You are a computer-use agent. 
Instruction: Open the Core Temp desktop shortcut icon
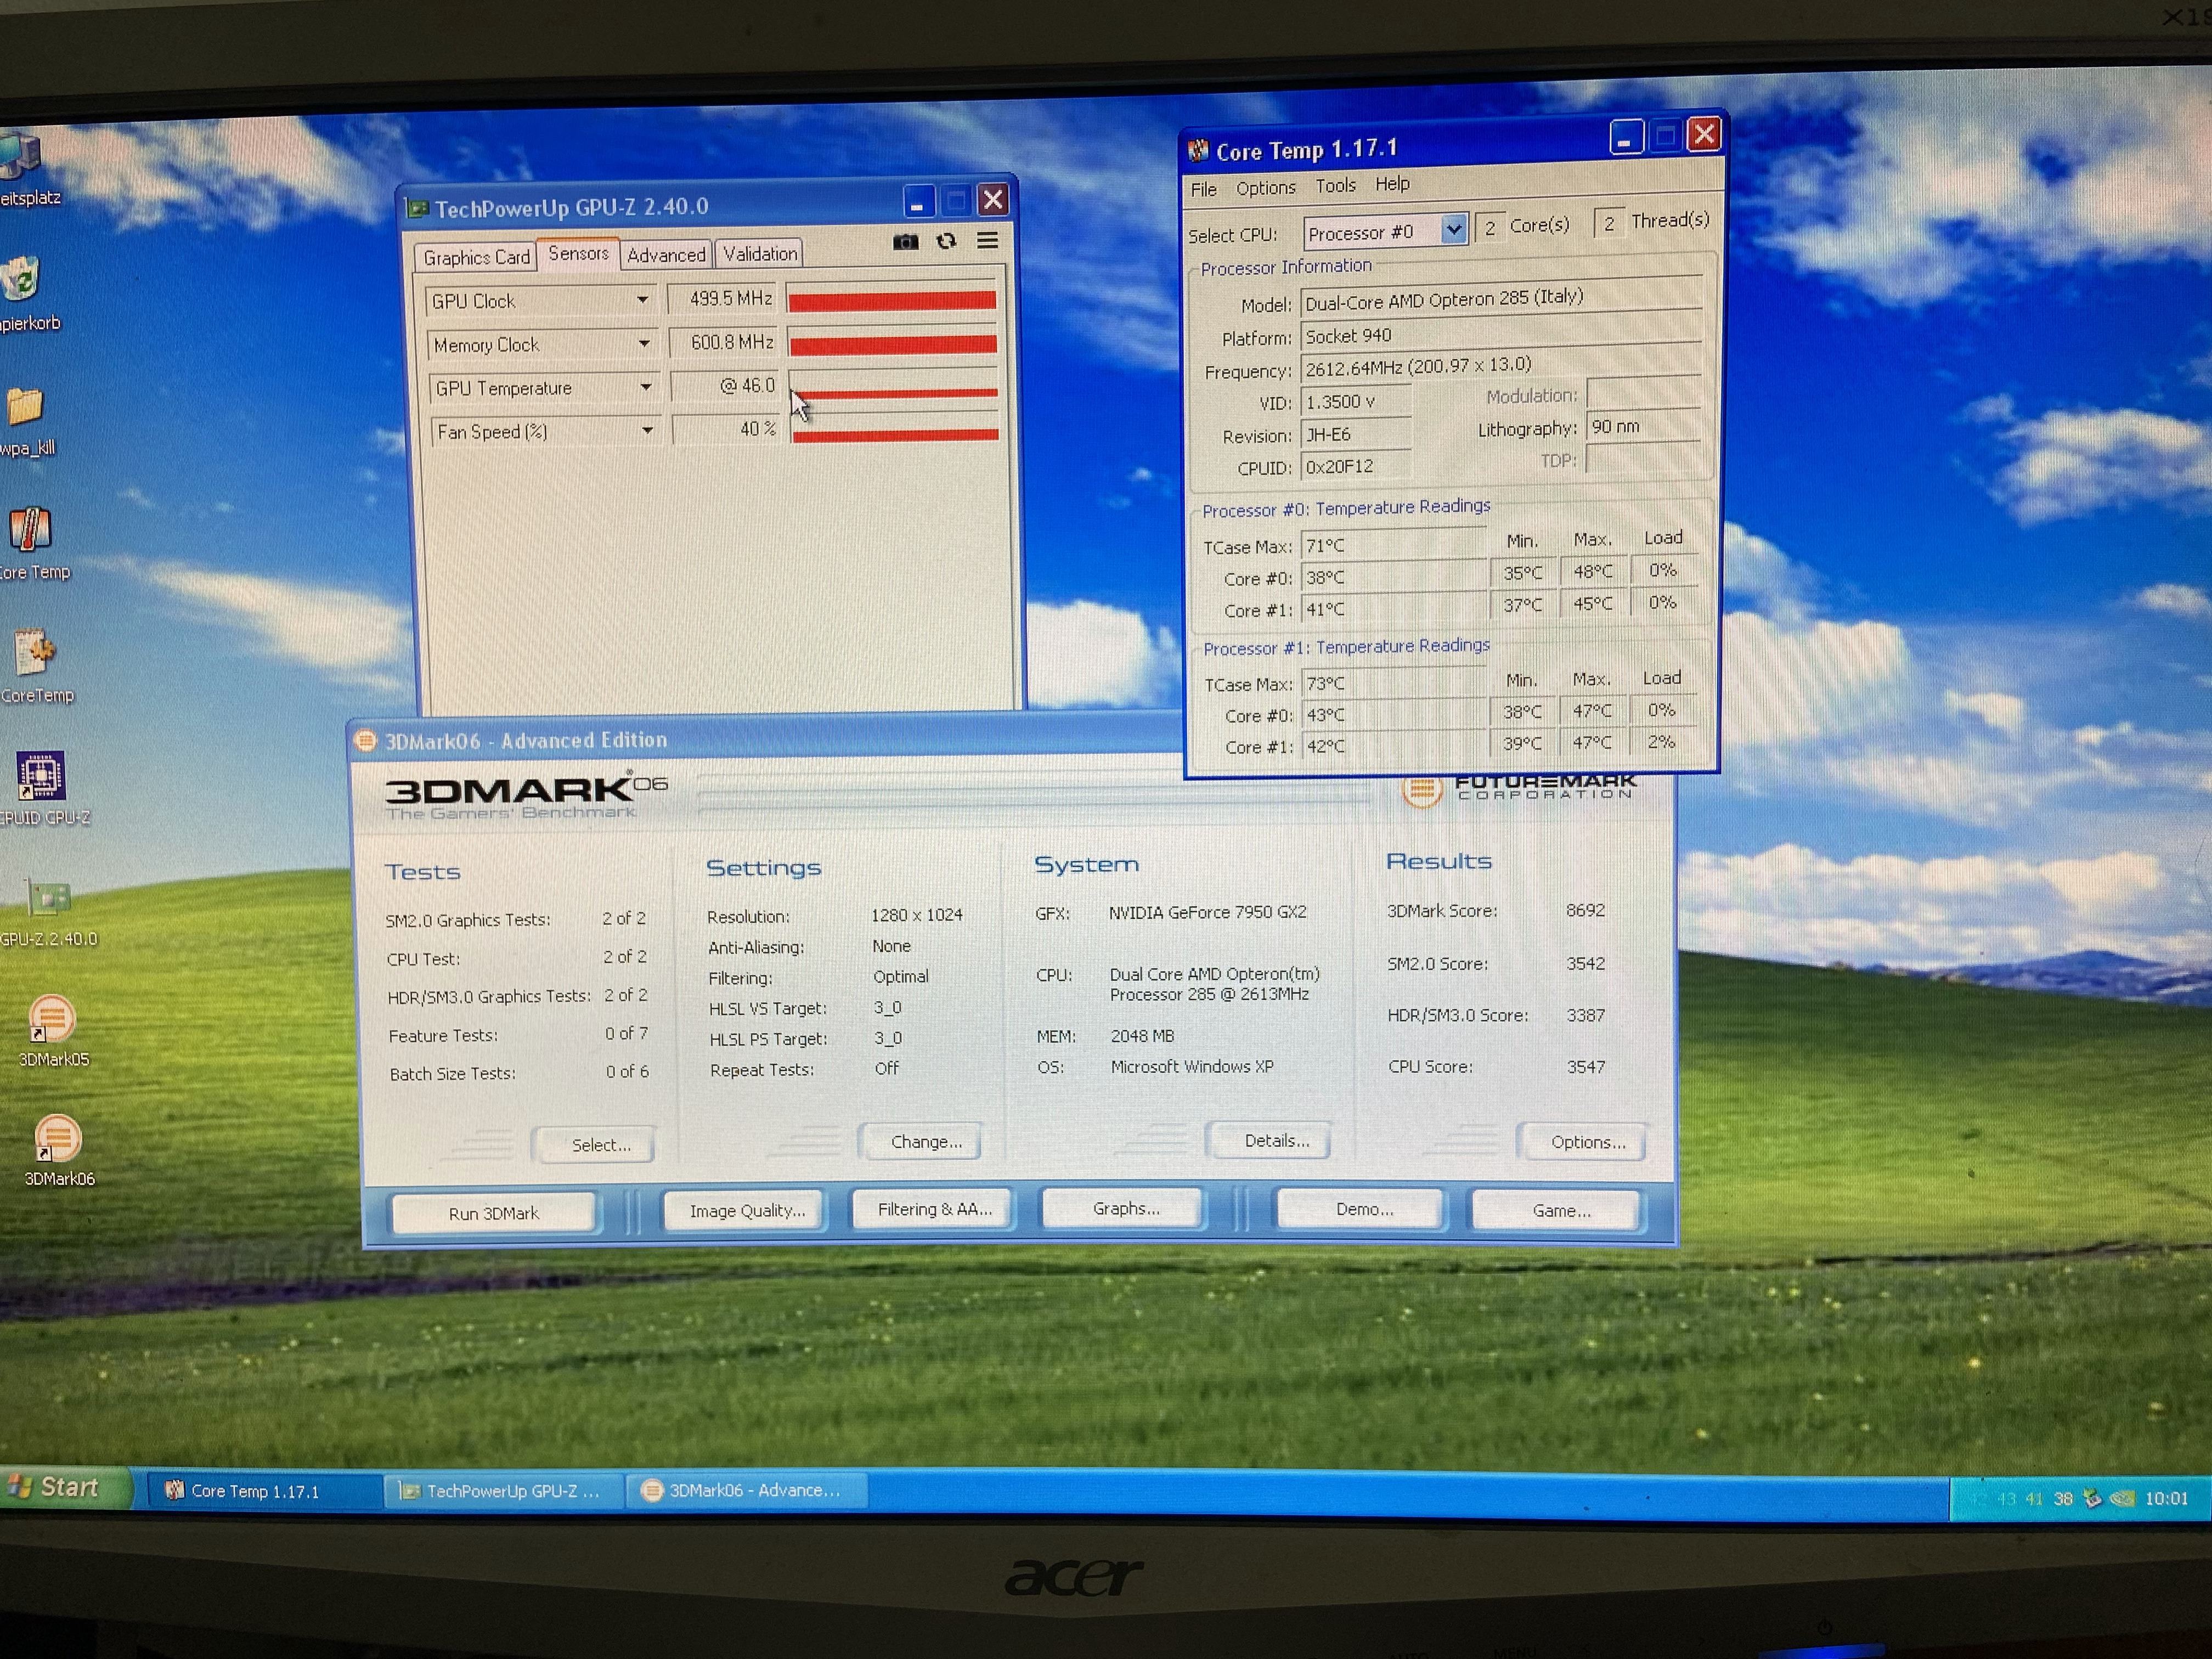click(30, 530)
